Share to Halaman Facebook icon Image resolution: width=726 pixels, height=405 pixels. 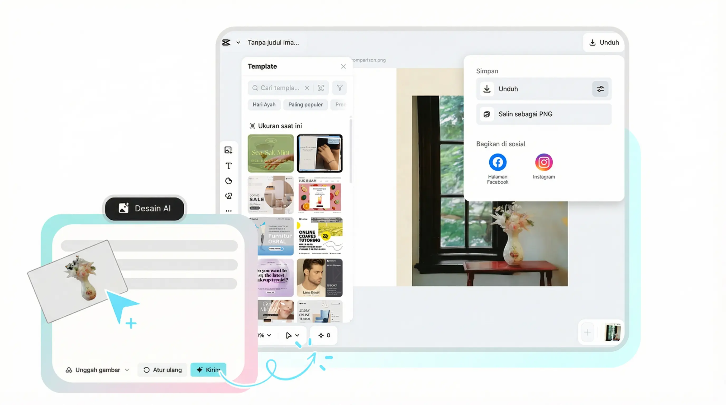pos(498,162)
